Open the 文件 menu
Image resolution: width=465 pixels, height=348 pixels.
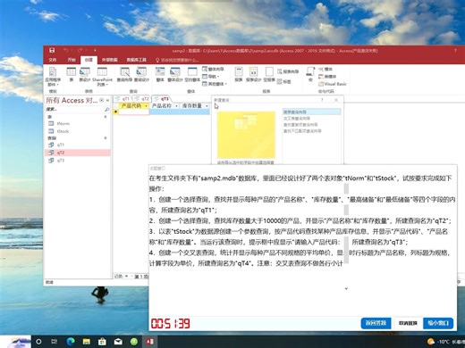click(x=53, y=60)
